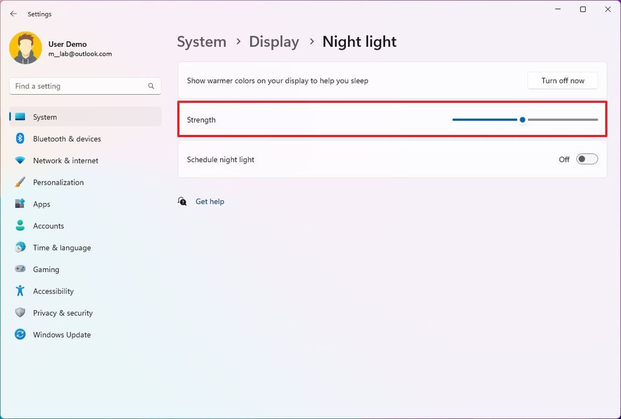Open Network & internet settings
This screenshot has width=621, height=419.
click(x=65, y=160)
